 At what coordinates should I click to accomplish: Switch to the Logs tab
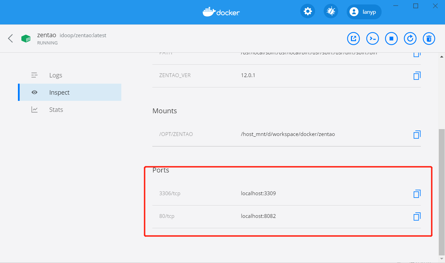pyautogui.click(x=55, y=75)
